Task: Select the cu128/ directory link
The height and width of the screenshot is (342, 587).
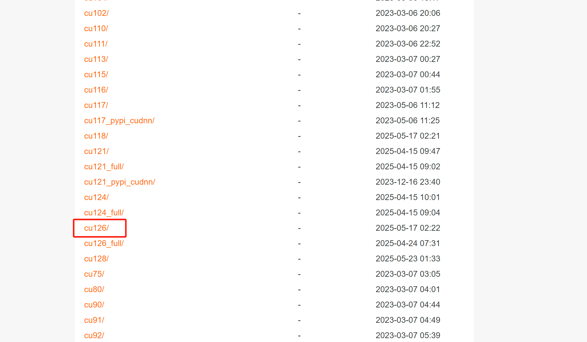Action: point(96,259)
